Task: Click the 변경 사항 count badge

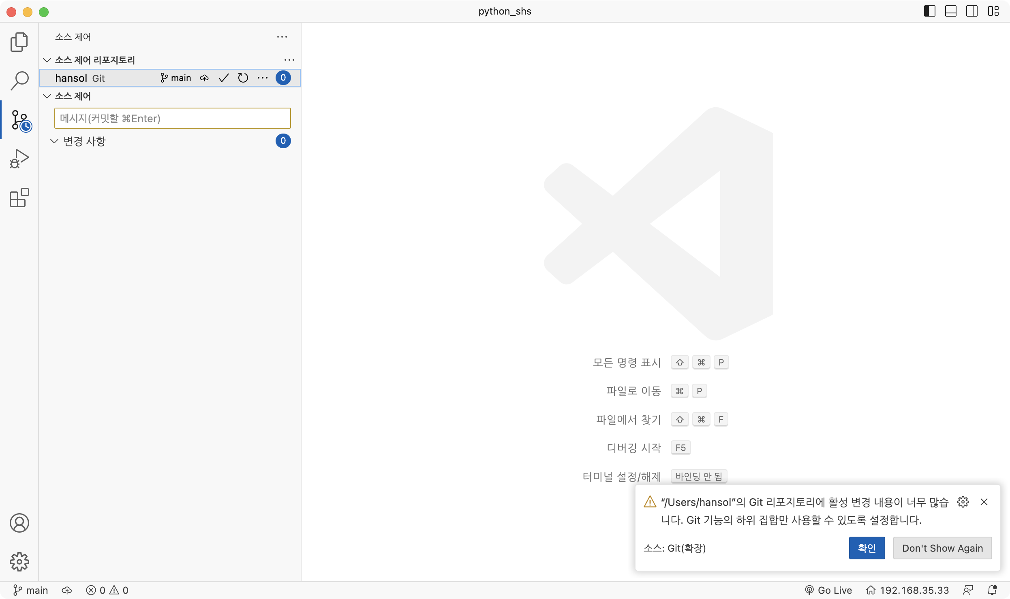Action: coord(283,141)
